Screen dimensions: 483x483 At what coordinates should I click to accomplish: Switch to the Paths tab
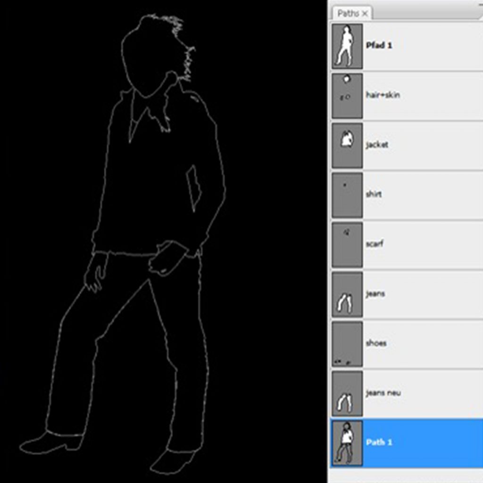[x=348, y=14]
